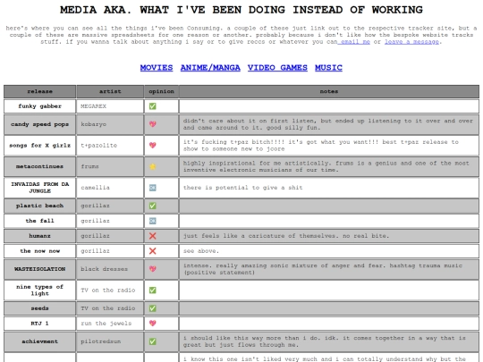Select the 'achievment' release cell
Screen dimensions: 483x362
(39, 341)
